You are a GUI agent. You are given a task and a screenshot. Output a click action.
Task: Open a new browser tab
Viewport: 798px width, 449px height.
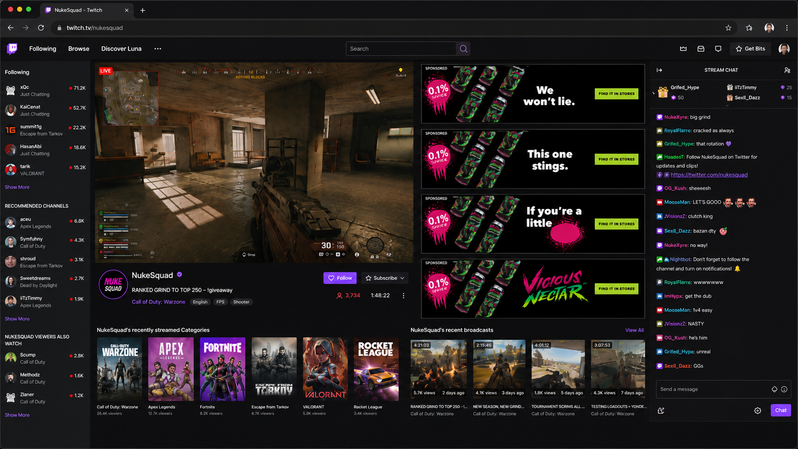[142, 10]
